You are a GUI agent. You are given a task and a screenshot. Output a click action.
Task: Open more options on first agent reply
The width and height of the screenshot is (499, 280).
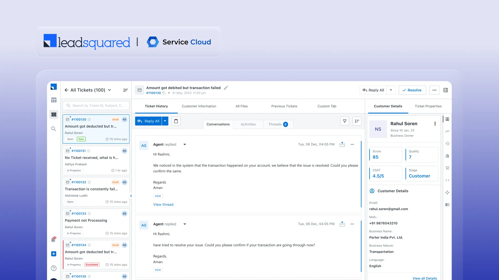tap(352, 144)
